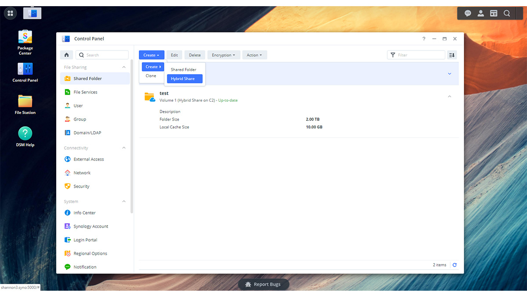527x296 pixels.
Task: Click the Group sidebar icon
Action: coord(67,119)
